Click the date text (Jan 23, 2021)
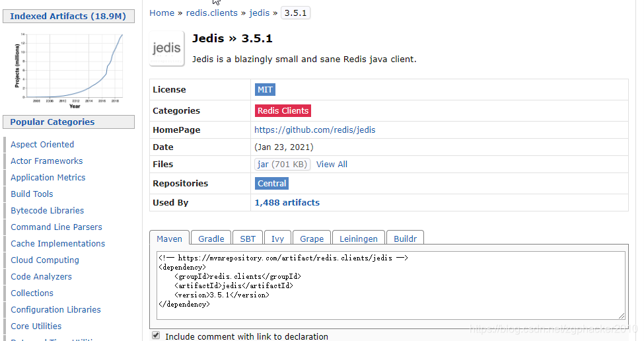 (284, 147)
